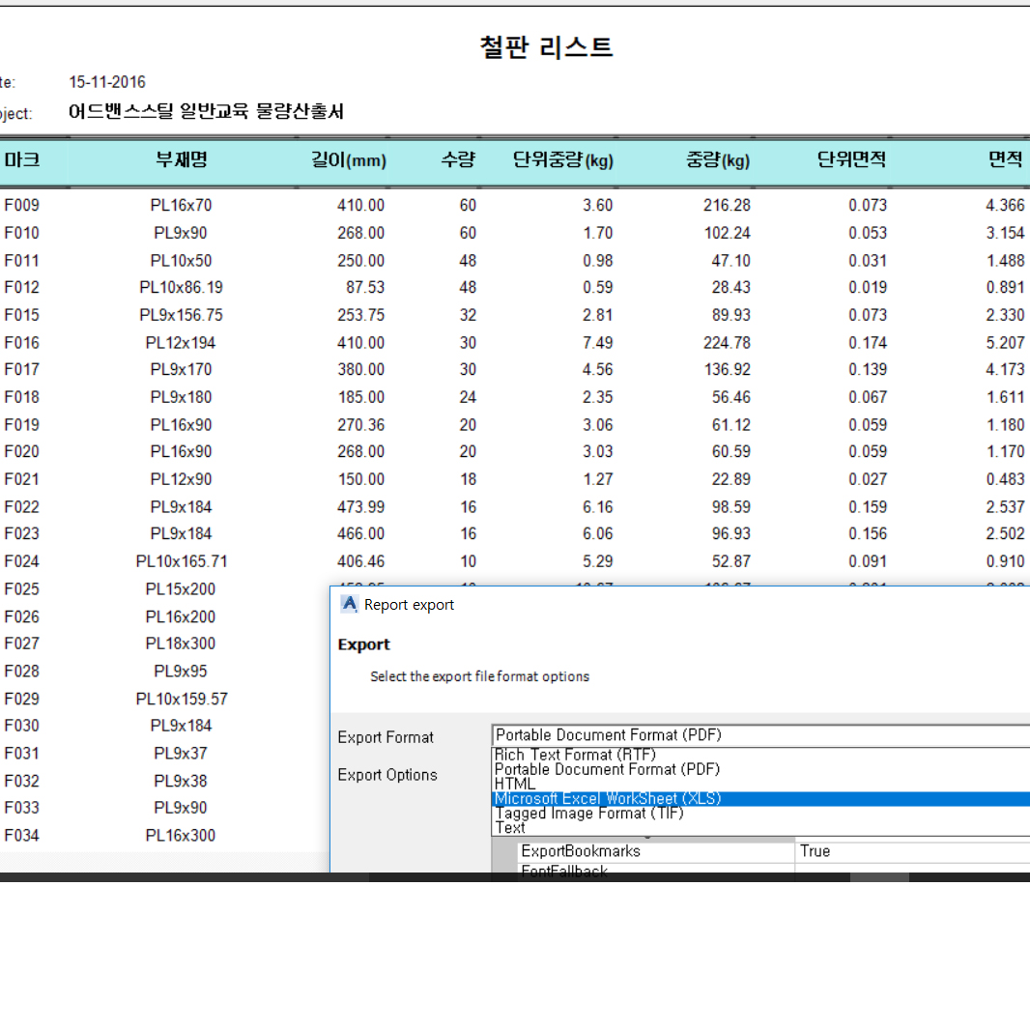Select Portable Document Format (PDF) list option
Viewport: 1030px width, 1030px height.
760,769
